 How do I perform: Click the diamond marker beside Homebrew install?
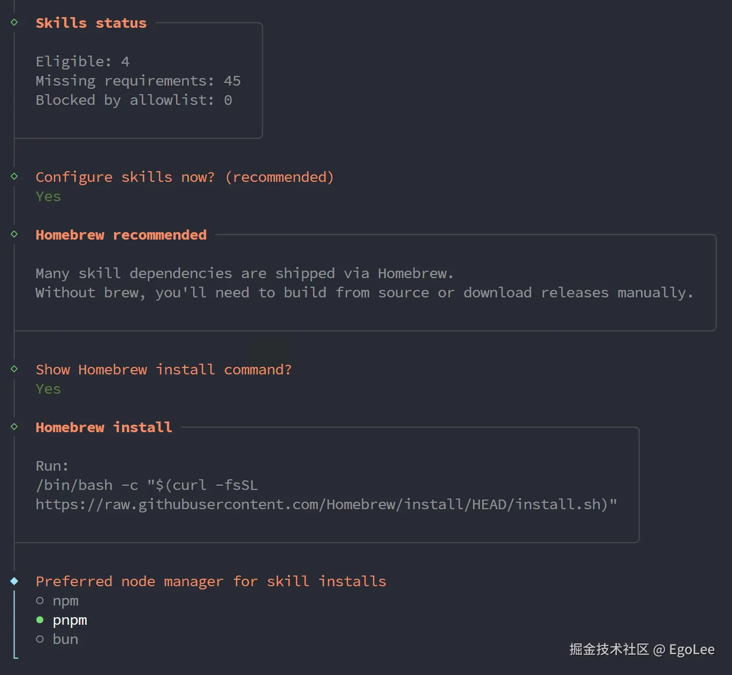click(x=14, y=427)
